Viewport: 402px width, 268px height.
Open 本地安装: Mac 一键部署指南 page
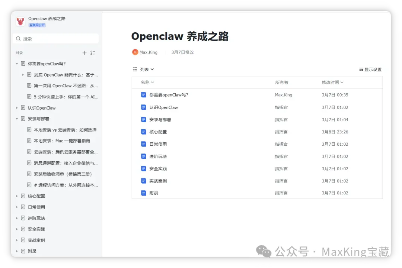tap(62, 141)
